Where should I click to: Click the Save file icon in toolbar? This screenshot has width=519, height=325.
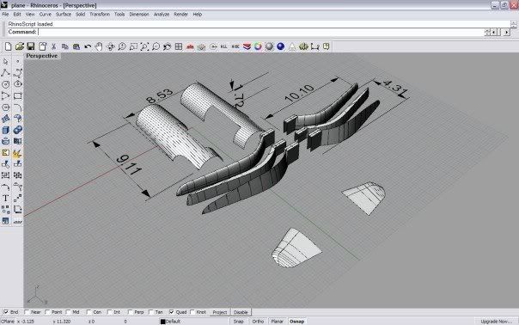[x=31, y=46]
